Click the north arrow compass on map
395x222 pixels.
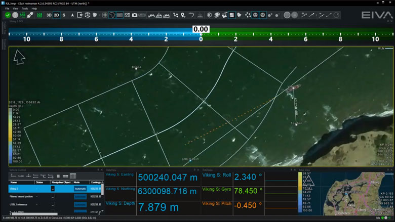click(x=19, y=58)
